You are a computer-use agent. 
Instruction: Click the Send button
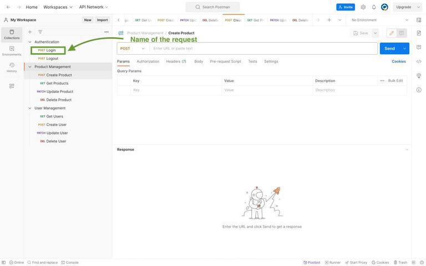tap(389, 49)
